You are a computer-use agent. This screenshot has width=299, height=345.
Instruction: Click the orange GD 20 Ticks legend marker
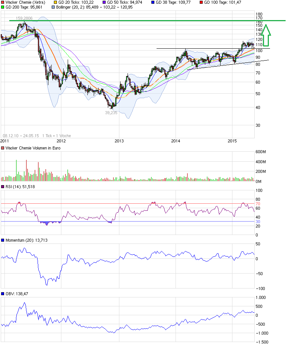coord(55,2)
